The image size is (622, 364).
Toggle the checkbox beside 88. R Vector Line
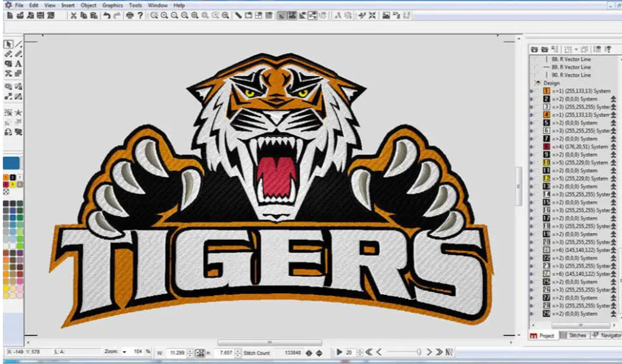[x=536, y=60]
